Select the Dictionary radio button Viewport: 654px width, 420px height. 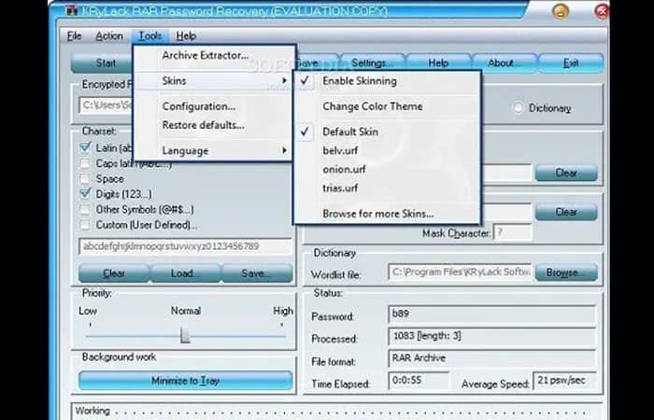518,108
